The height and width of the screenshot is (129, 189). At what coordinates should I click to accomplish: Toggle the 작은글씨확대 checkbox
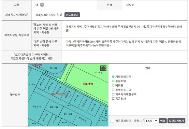(112, 121)
